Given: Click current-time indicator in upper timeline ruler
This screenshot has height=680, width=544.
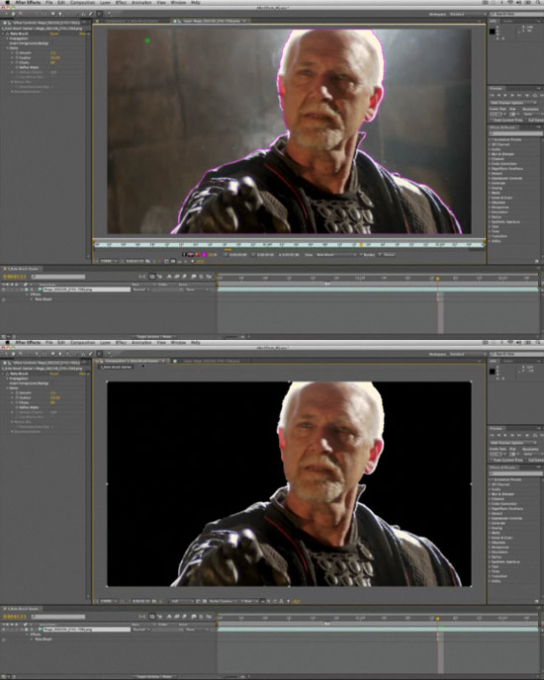Looking at the screenshot, I should [437, 279].
